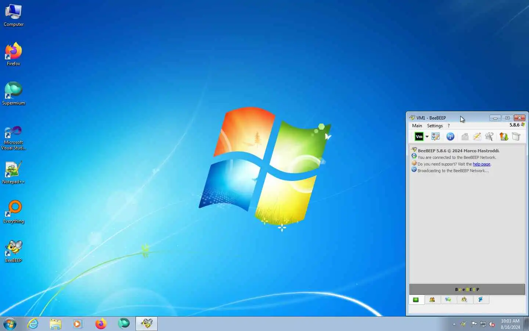The height and width of the screenshot is (331, 529).
Task: Click the pencil-and-note create message icon
Action: [477, 136]
